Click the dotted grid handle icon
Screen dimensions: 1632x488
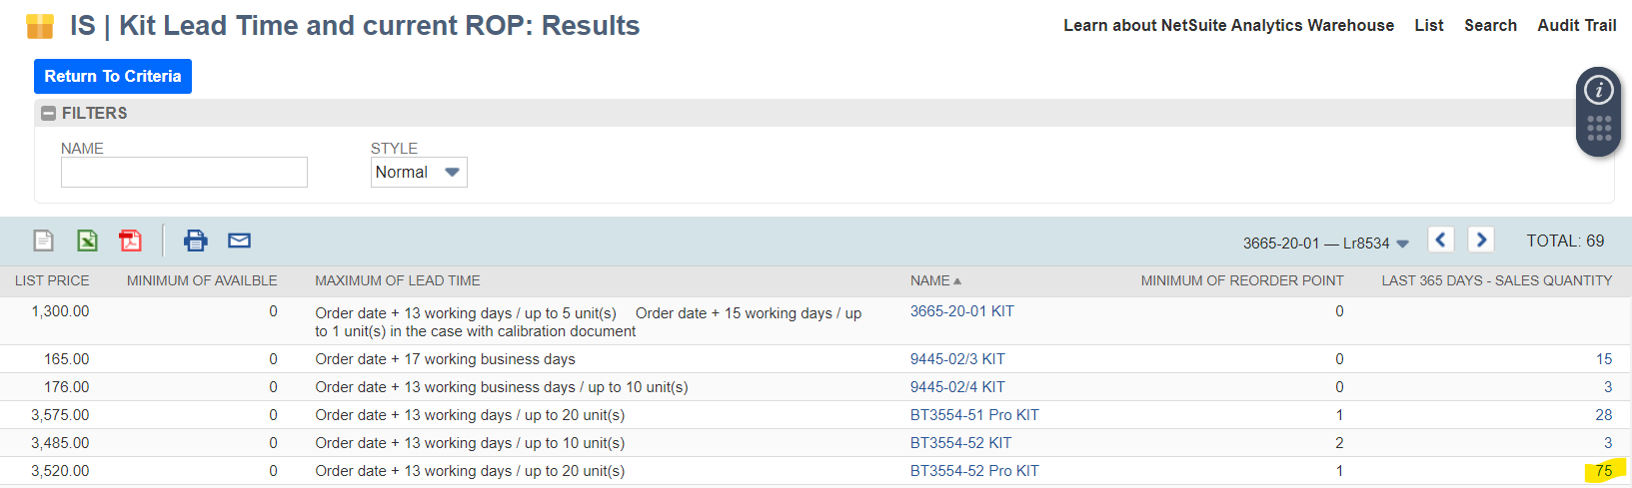(1599, 129)
